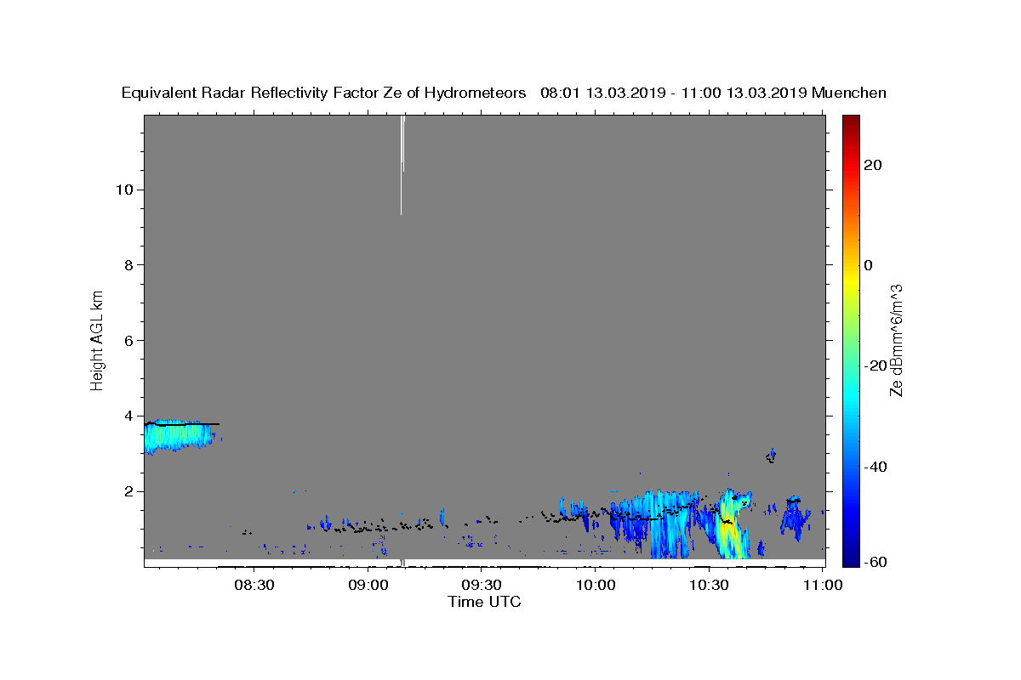
Task: Click the date range text '08:01 13.03.2019 - 11:00 13.03.2019 Muenchen'
Action: click(713, 93)
